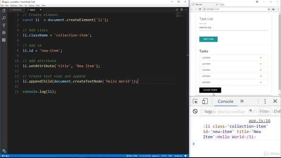This screenshot has height=158, width=281.
Task: Select the Console tab in DevTools
Action: (225, 101)
